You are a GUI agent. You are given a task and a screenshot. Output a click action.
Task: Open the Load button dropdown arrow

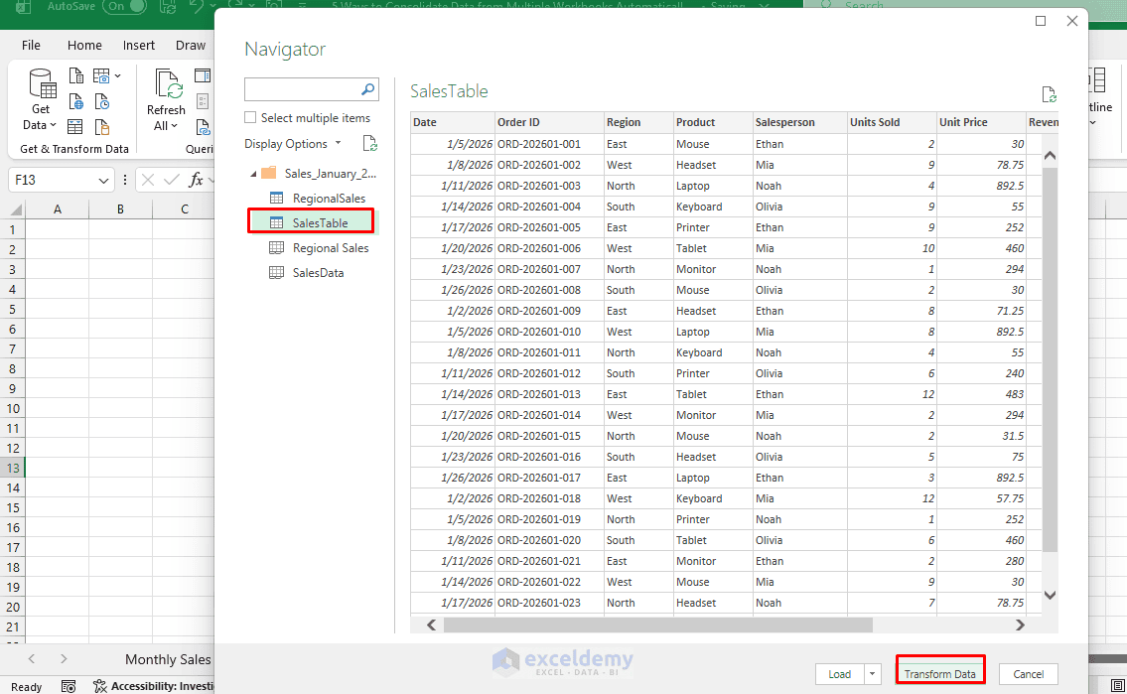872,674
